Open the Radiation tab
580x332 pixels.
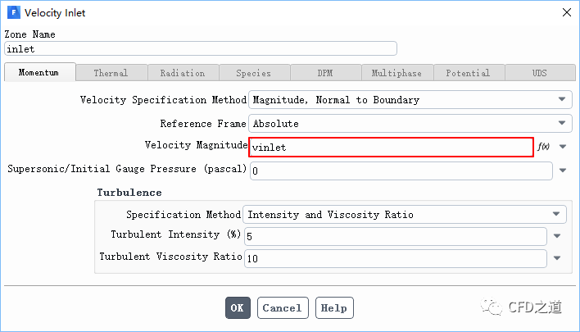182,73
